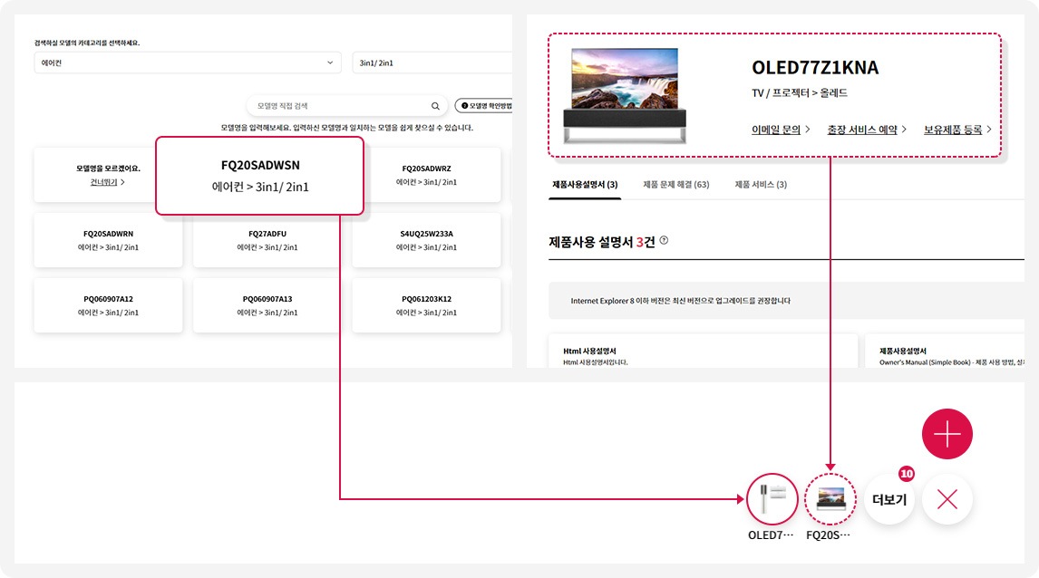Select the PQ060907A12 model card

[108, 305]
